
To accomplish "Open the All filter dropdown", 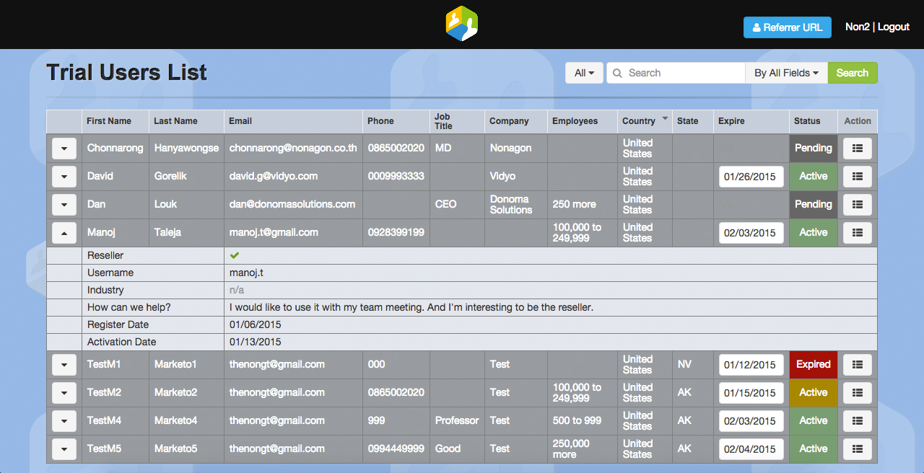I will tap(584, 73).
